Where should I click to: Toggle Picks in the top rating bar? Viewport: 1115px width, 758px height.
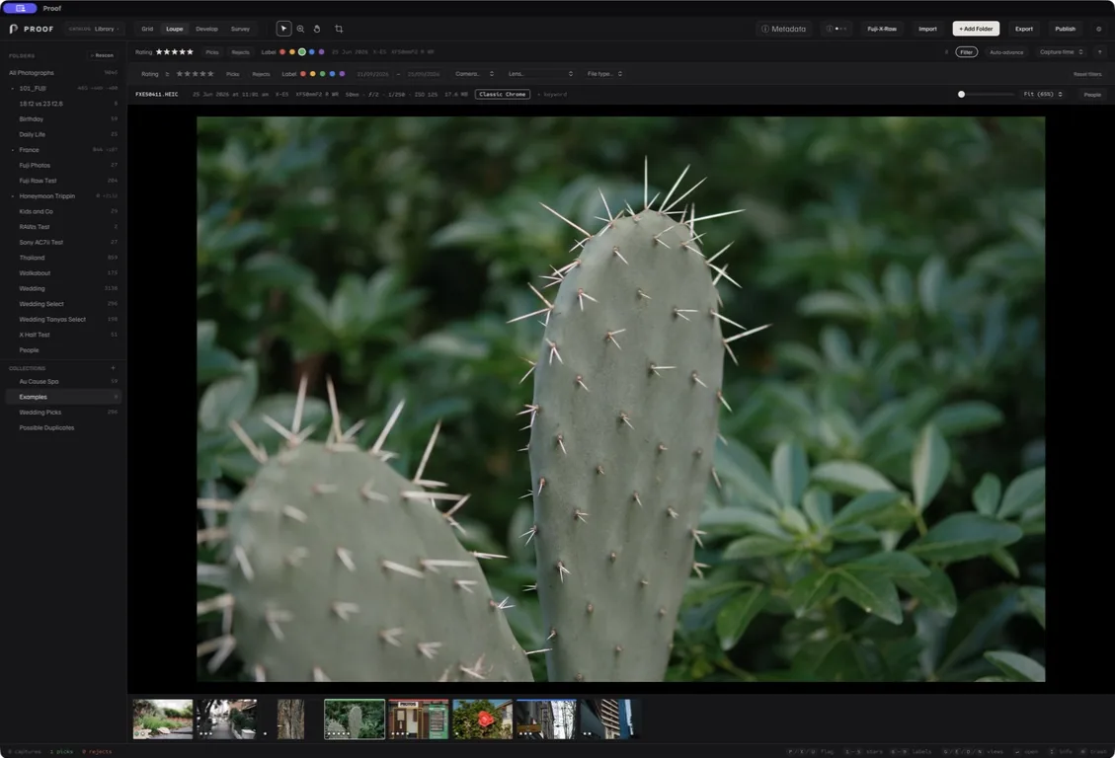click(x=212, y=52)
